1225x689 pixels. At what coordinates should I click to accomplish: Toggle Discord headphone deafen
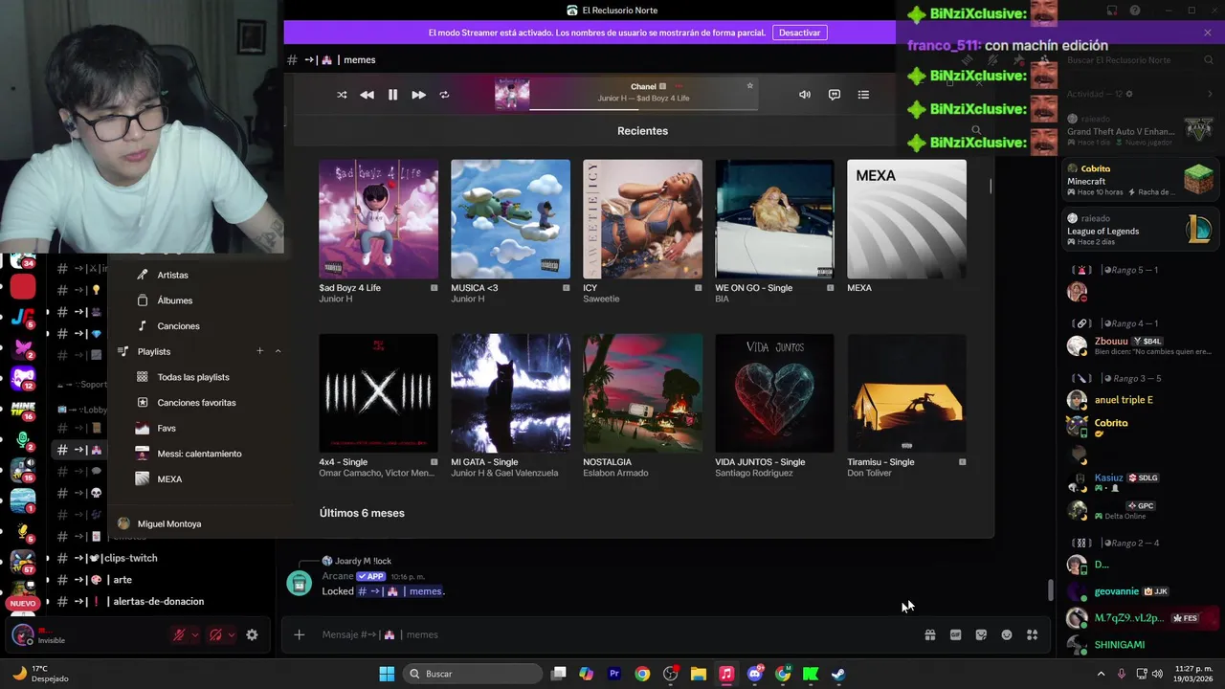[x=215, y=634]
